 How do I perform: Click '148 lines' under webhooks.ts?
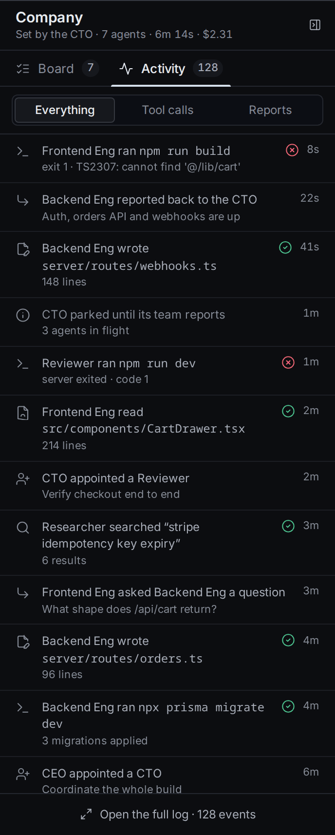[64, 282]
